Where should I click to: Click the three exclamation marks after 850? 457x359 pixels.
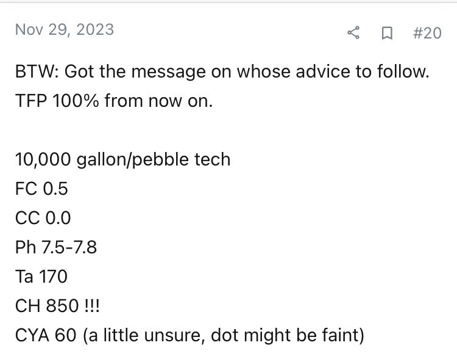92,306
